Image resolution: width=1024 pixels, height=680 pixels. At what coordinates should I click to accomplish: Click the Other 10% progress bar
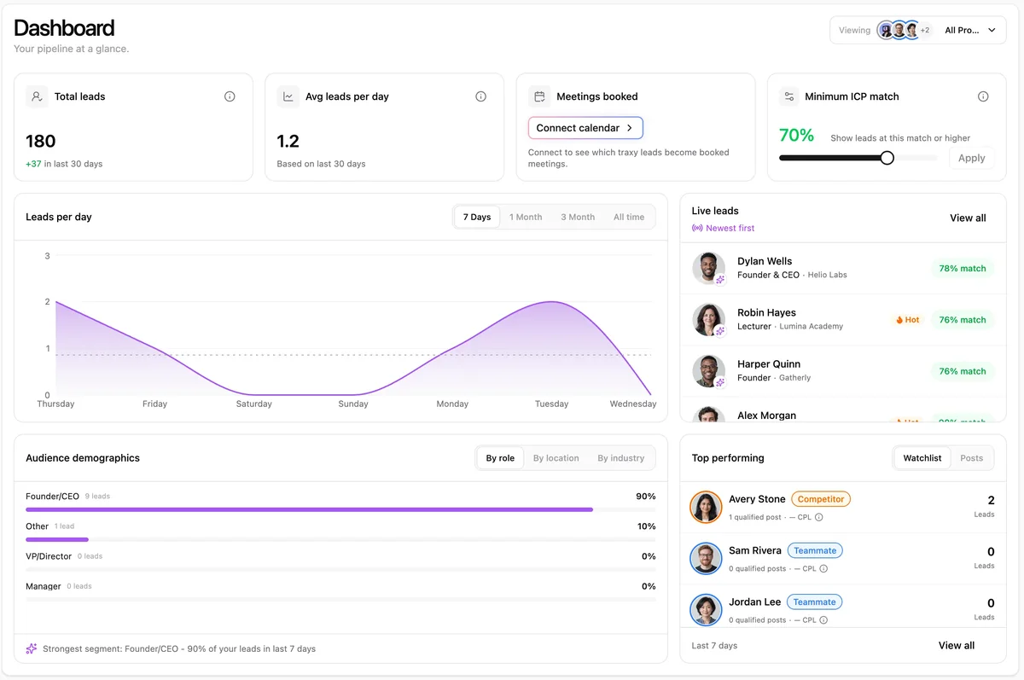340,539
